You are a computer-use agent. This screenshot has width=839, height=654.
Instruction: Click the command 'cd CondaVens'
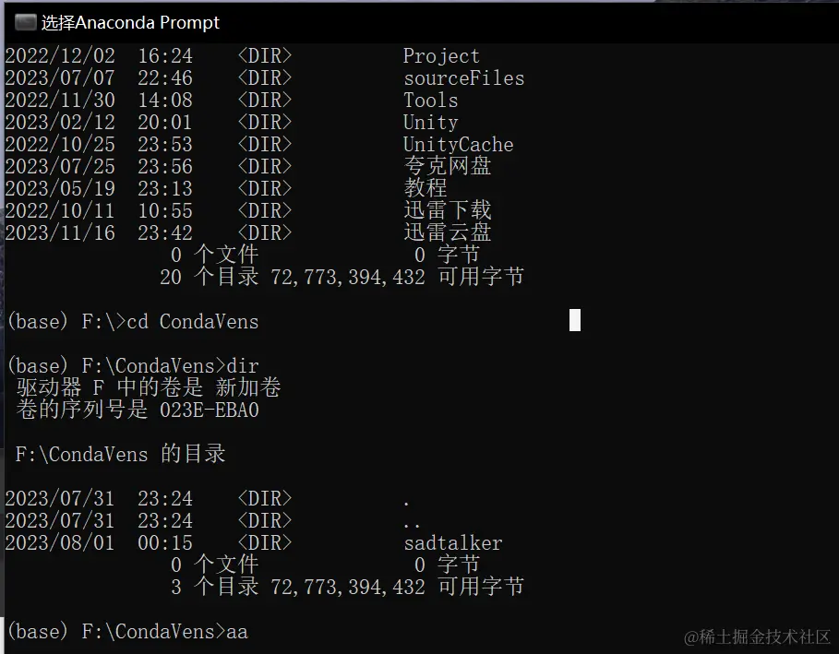click(193, 321)
